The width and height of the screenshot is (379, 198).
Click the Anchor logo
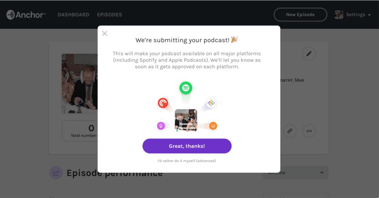pyautogui.click(x=26, y=15)
